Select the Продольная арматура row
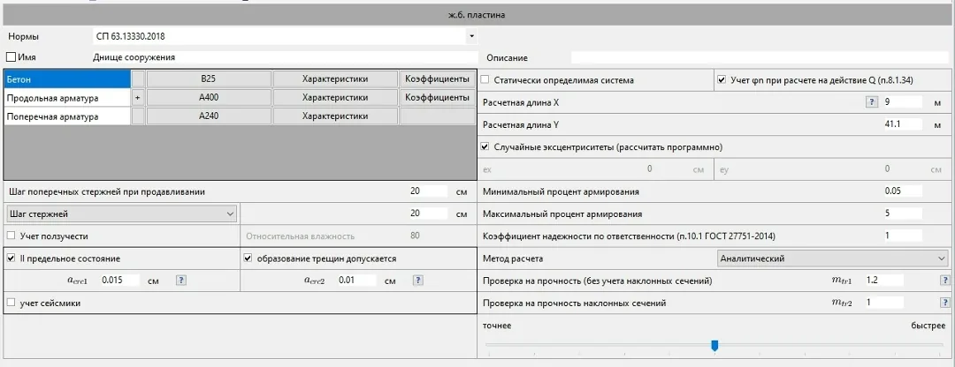 (x=67, y=97)
